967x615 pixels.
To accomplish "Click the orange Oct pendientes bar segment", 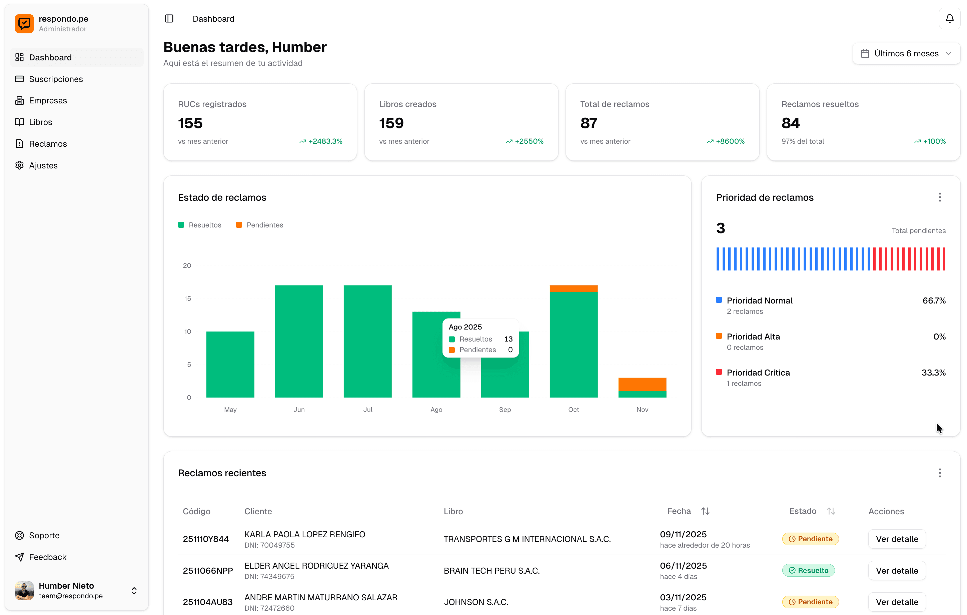I will click(574, 288).
